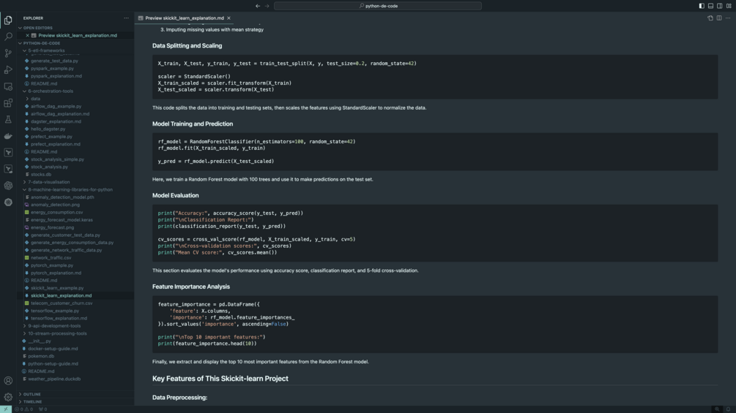Viewport: 736px width, 413px height.
Task: Open the Testing flask view
Action: pos(8,120)
